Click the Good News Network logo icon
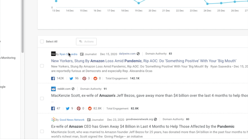 point(53,120)
